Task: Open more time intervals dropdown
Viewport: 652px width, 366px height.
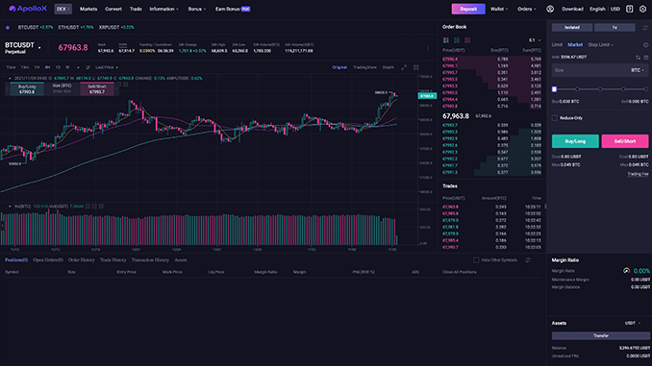Action: 78,67
